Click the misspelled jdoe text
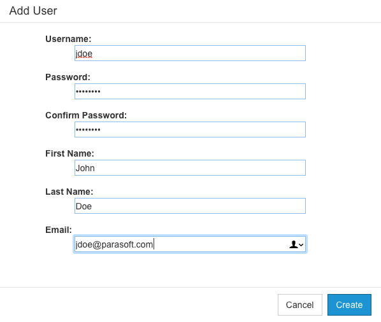 tap(84, 53)
